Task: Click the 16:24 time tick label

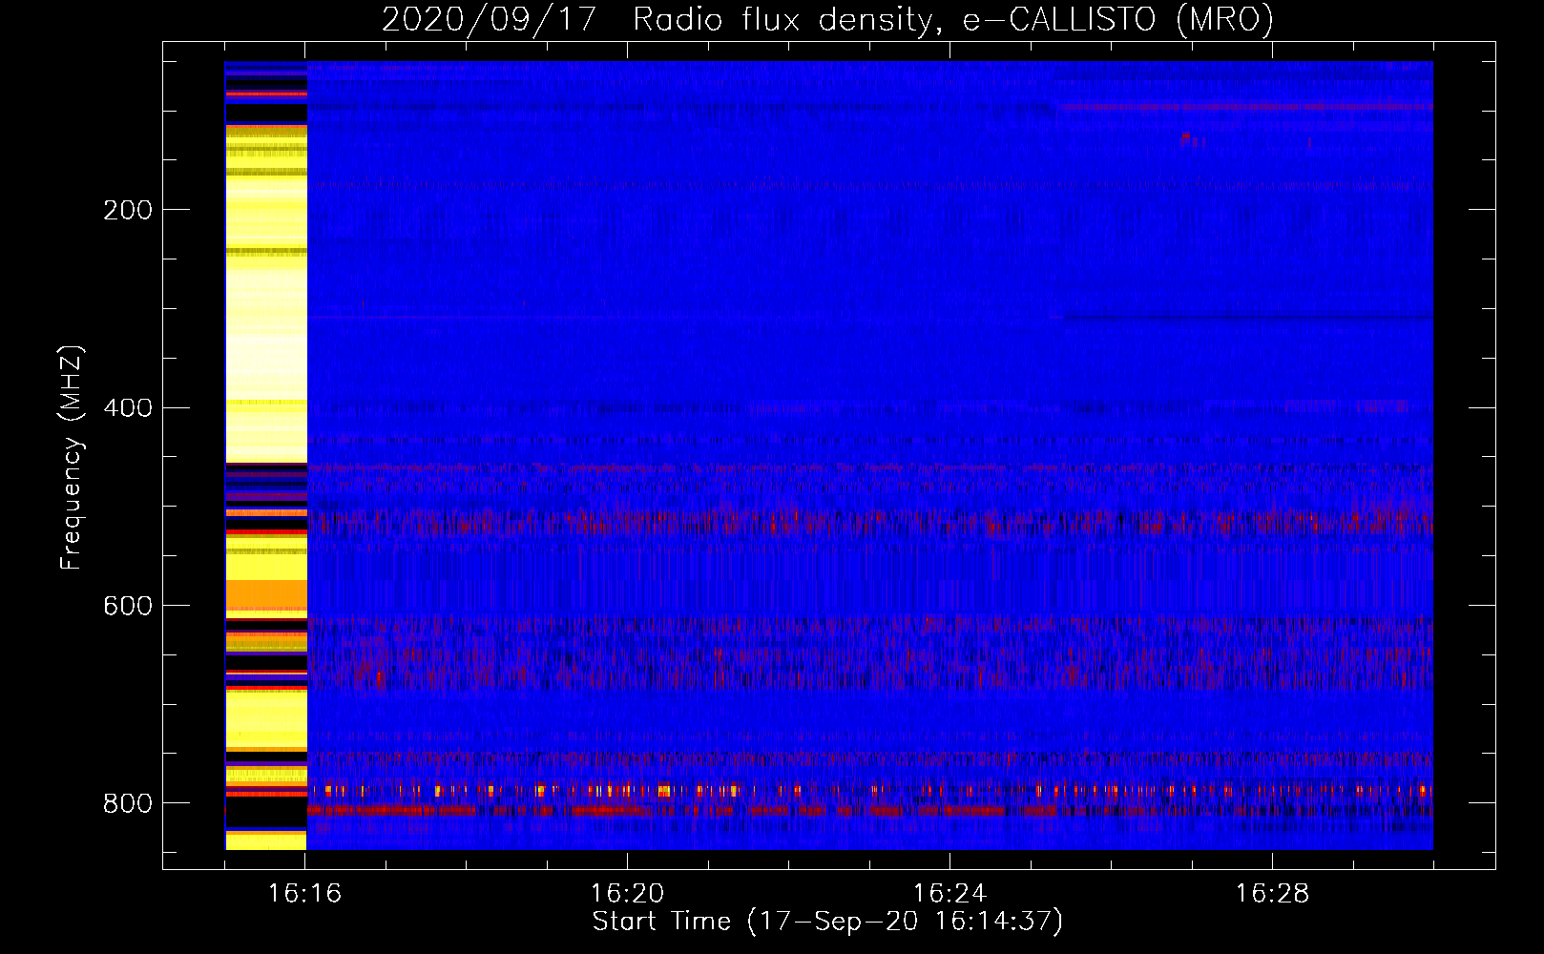Action: pyautogui.click(x=949, y=894)
